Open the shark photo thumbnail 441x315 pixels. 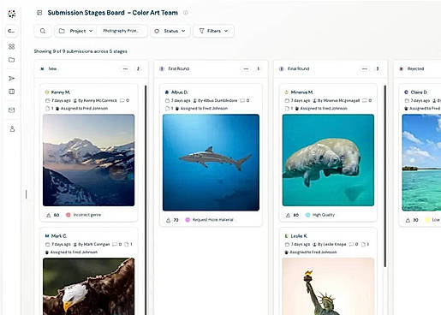(211, 163)
